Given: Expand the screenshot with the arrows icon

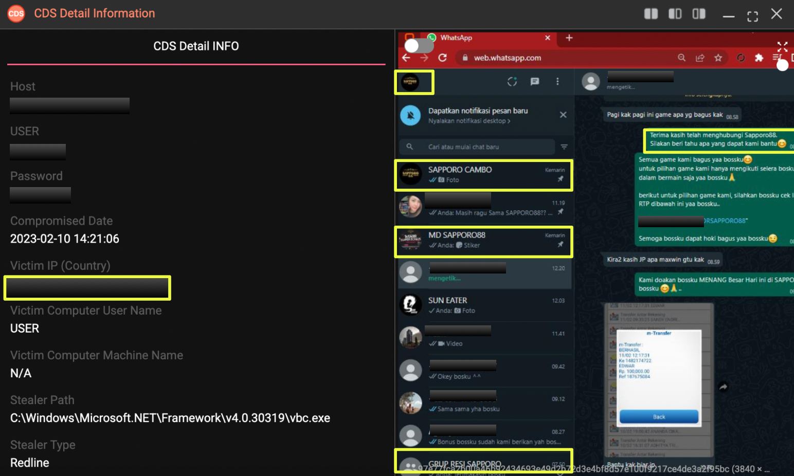Looking at the screenshot, I should tap(782, 47).
